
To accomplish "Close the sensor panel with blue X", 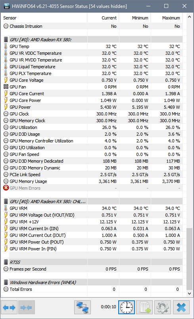I will [181, 307].
